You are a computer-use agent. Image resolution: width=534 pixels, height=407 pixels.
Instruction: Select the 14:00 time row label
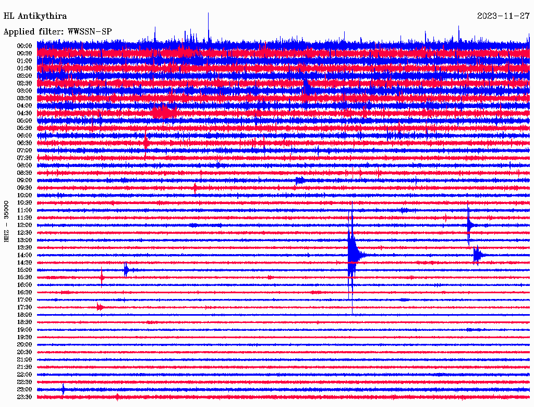pos(25,255)
